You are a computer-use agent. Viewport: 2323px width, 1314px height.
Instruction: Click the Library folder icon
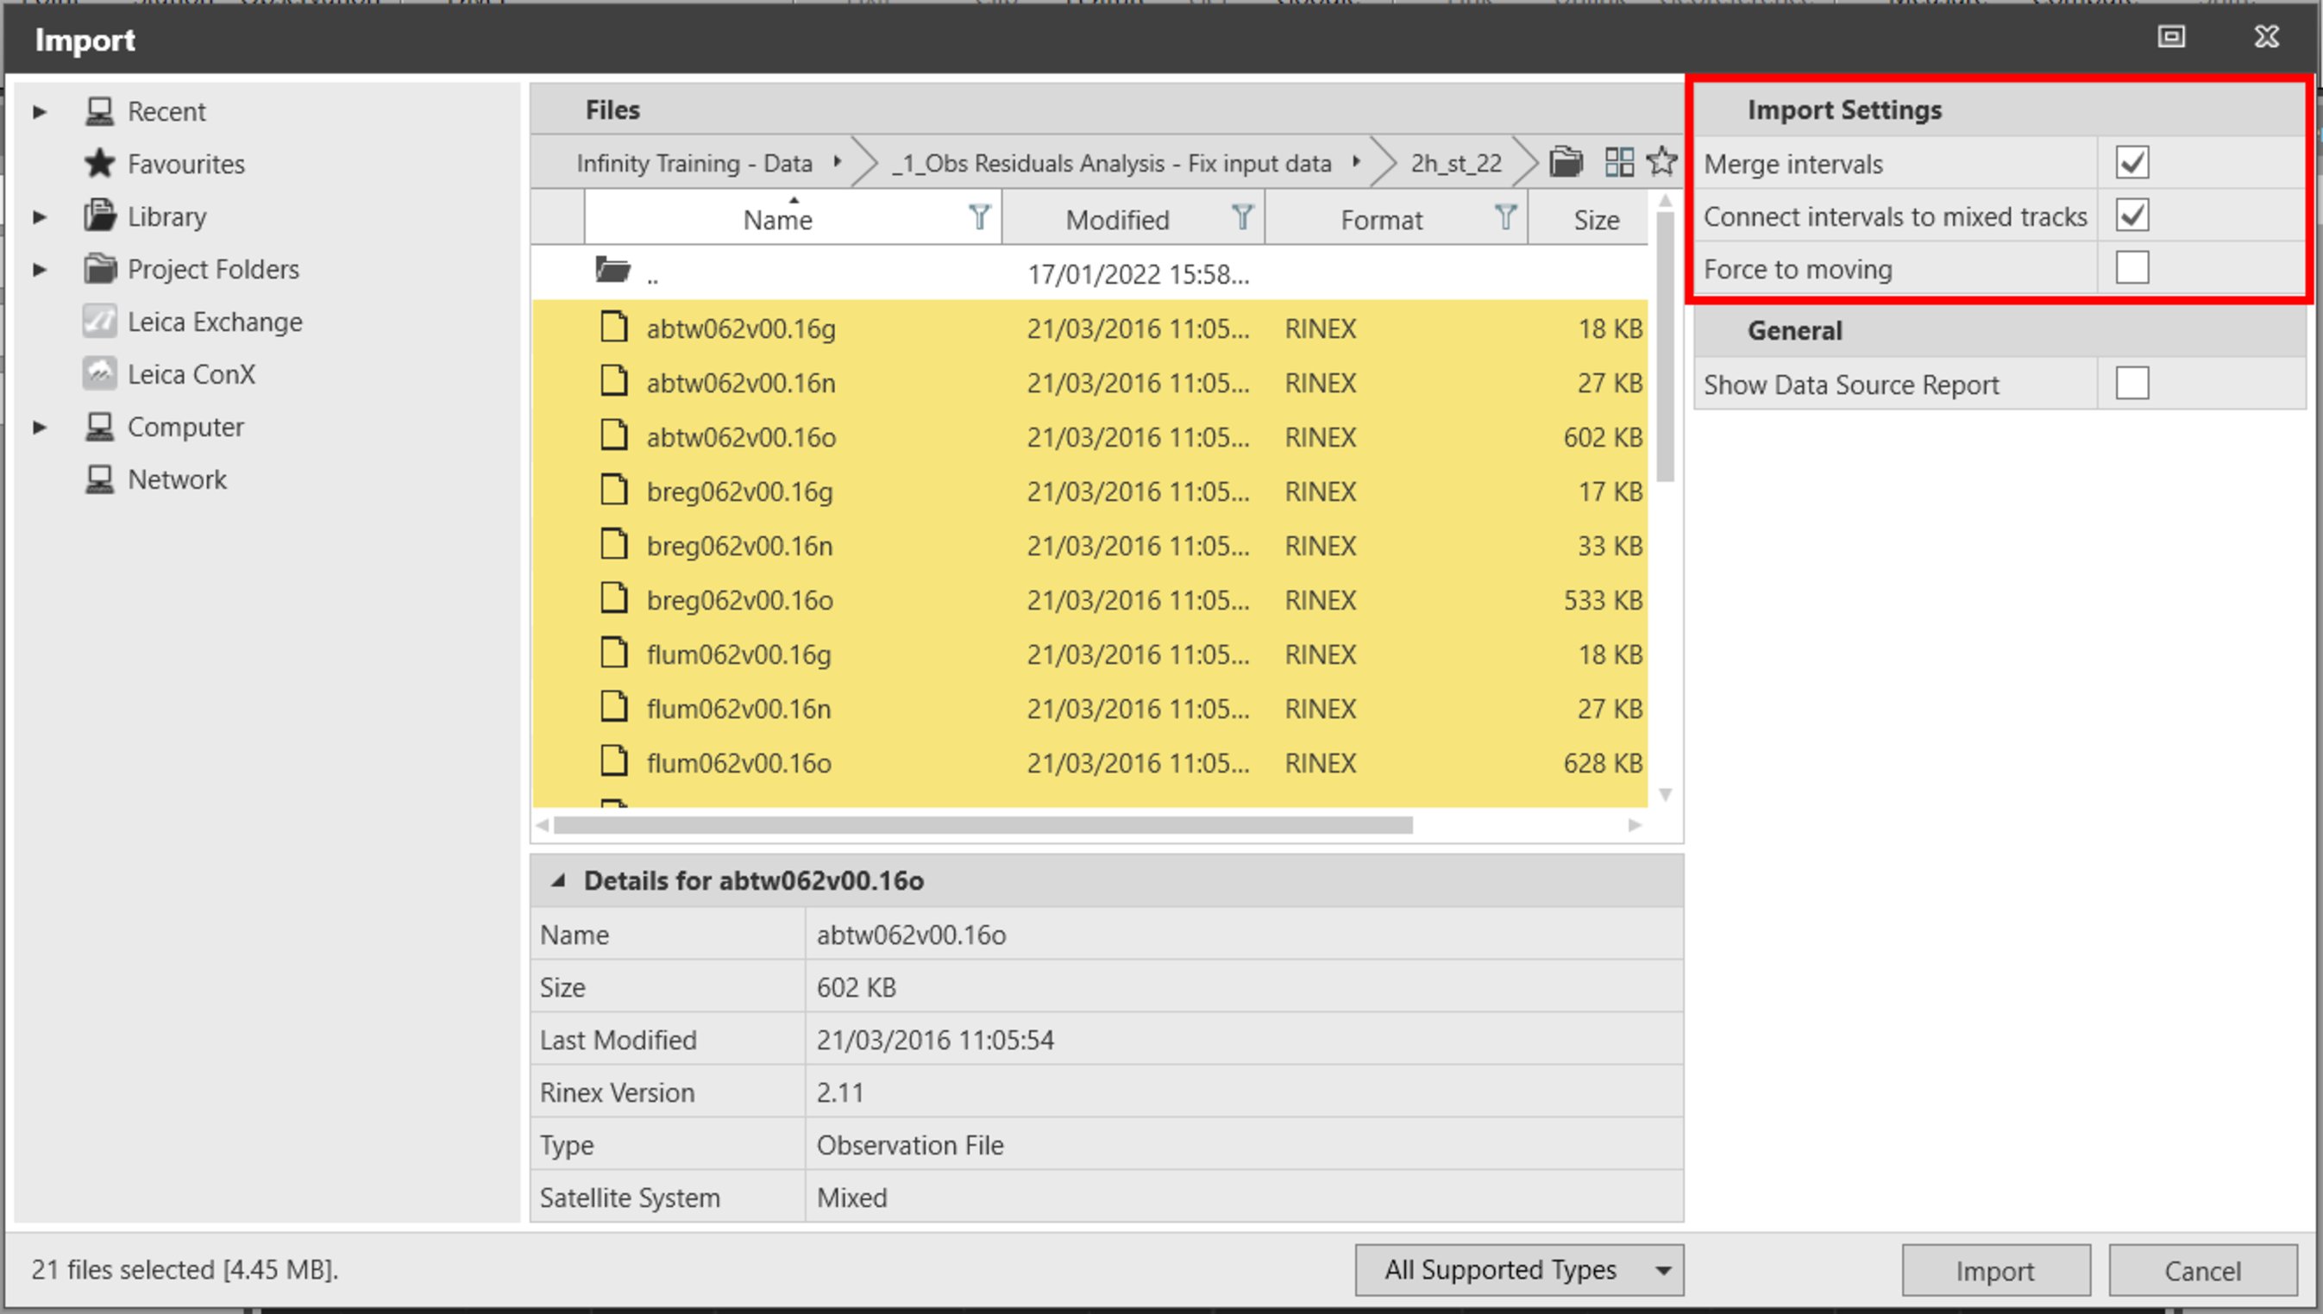click(x=99, y=216)
